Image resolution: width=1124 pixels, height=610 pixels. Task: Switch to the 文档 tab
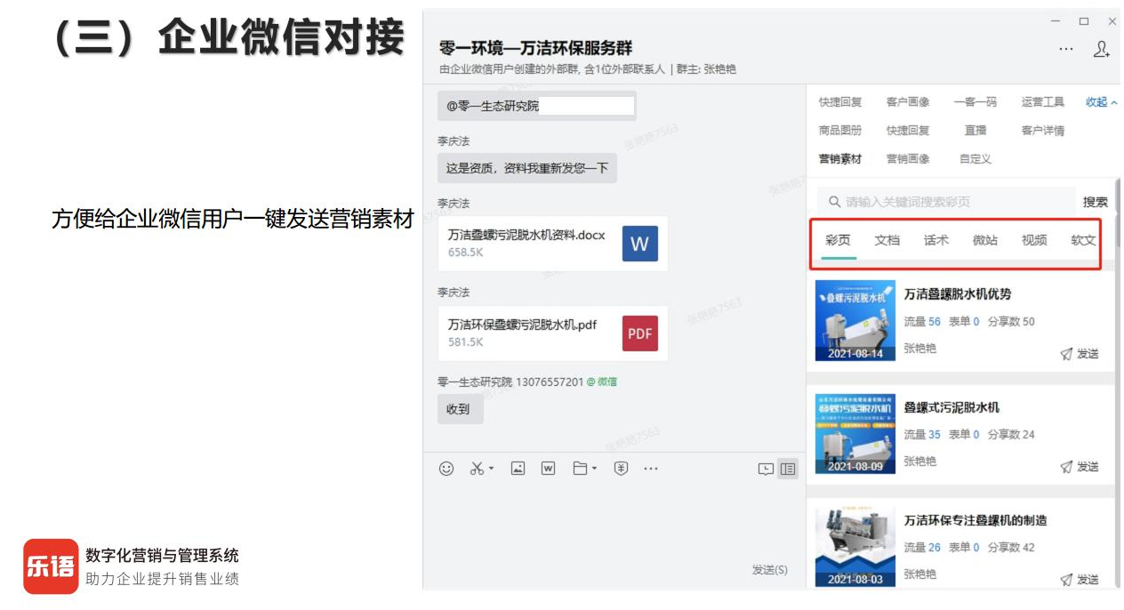pos(887,240)
